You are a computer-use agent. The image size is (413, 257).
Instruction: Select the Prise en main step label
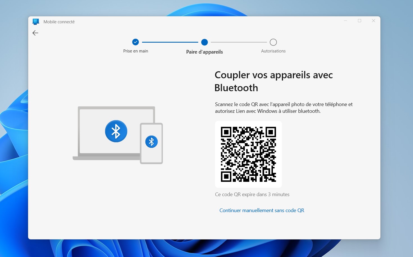tap(136, 51)
